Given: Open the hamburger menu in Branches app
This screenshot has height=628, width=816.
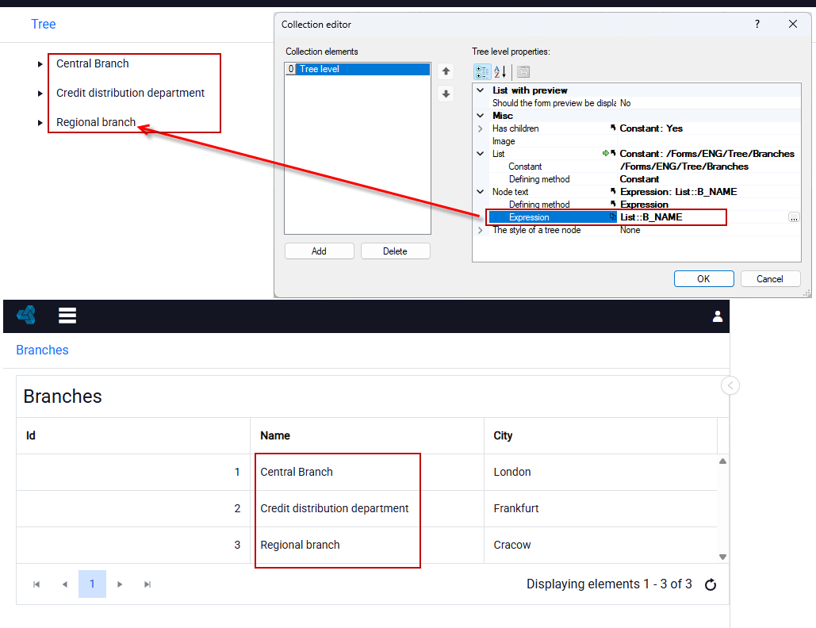Looking at the screenshot, I should point(67,316).
